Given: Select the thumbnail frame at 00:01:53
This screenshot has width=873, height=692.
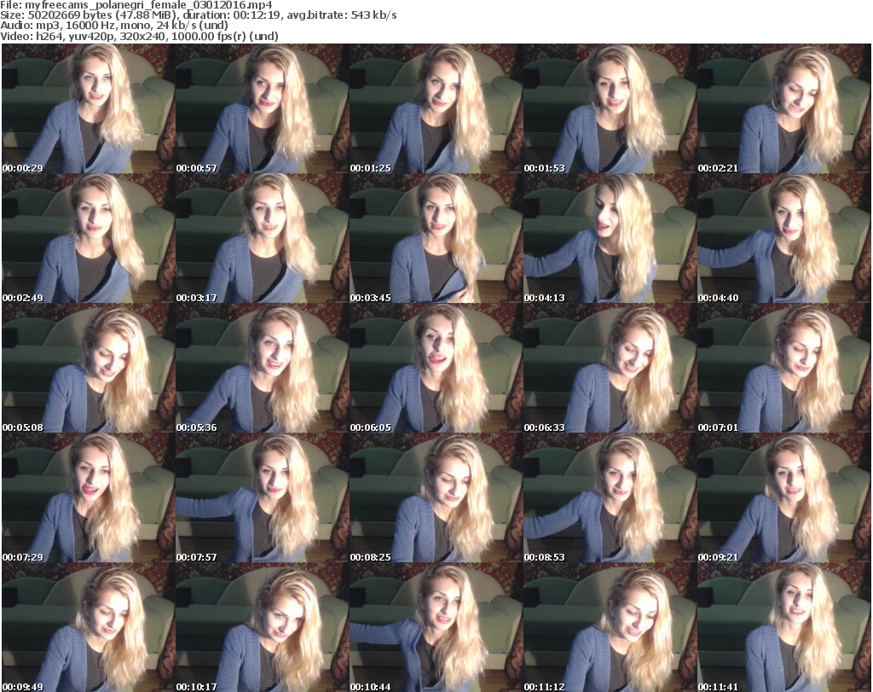Looking at the screenshot, I should 609,108.
